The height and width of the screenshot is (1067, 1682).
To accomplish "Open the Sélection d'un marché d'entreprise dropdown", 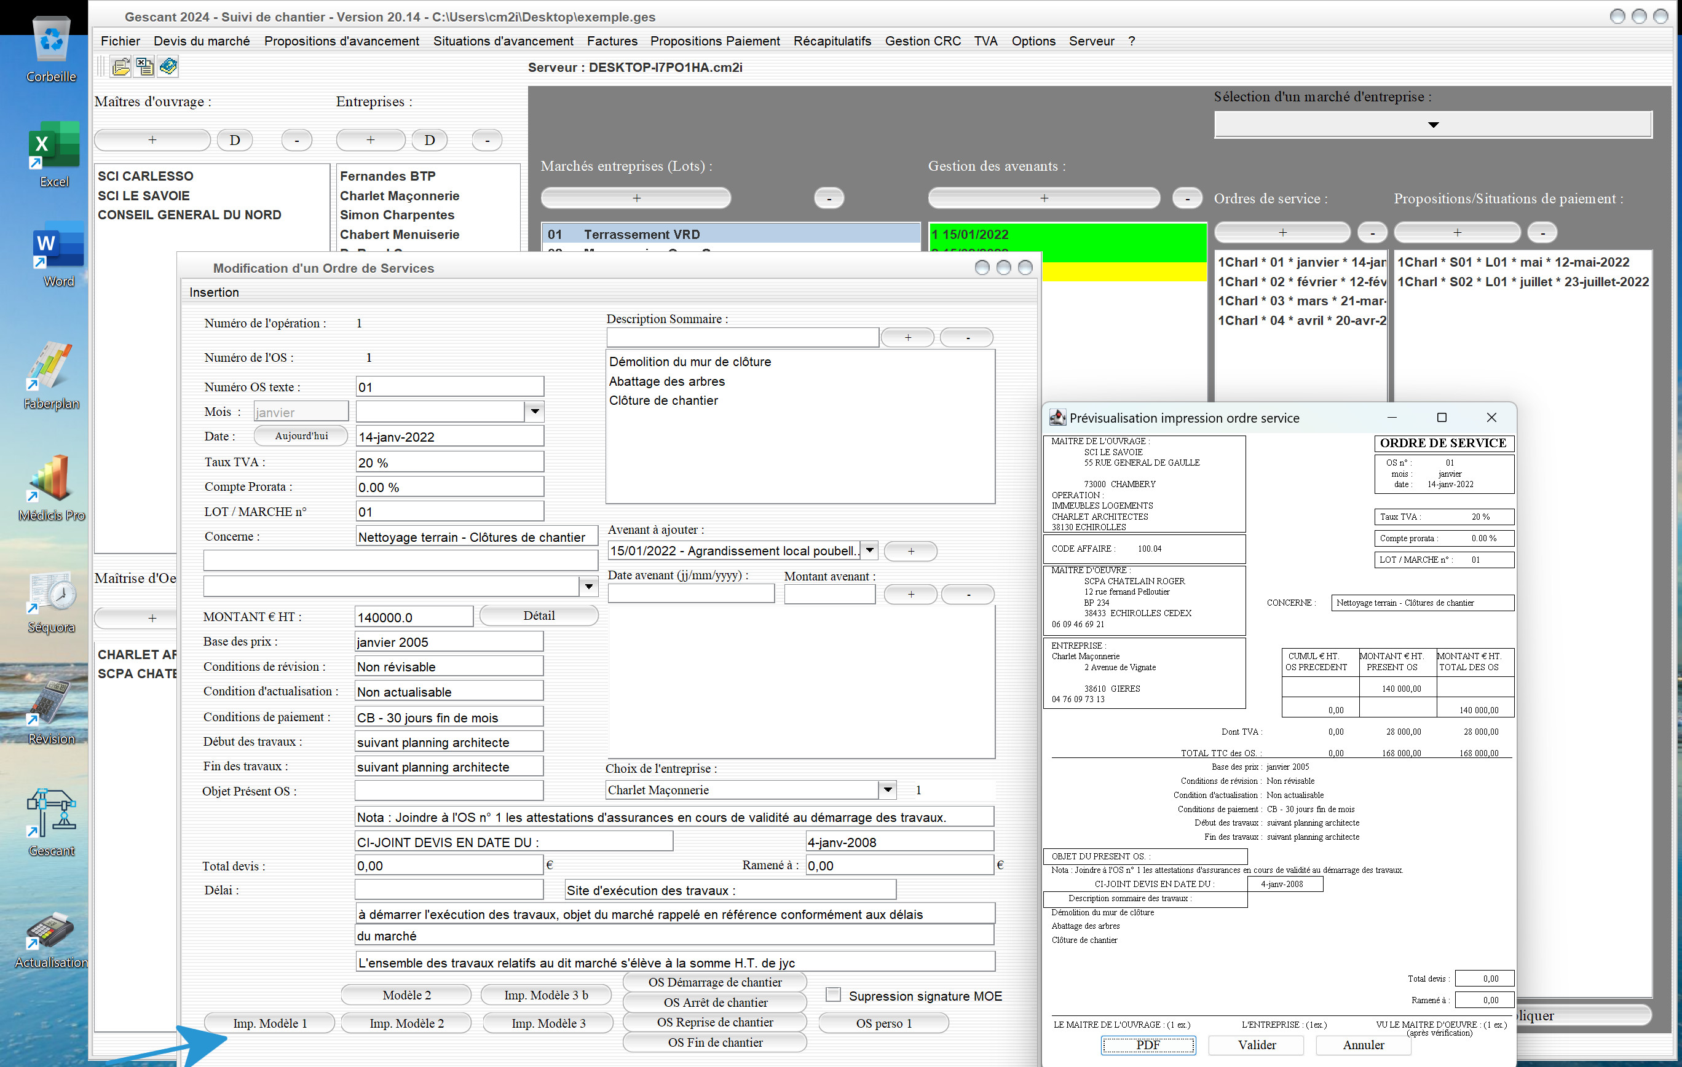I will pos(1434,124).
